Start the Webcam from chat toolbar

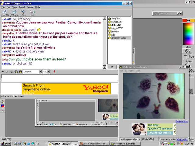tap(14, 13)
